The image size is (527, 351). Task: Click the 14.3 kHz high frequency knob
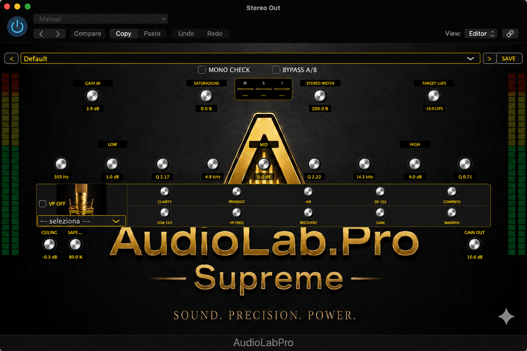tap(364, 164)
